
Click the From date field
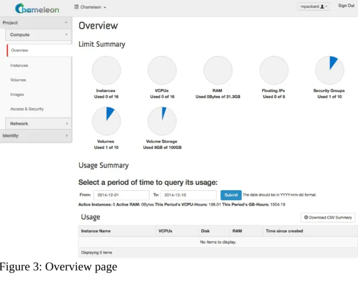coord(122,195)
